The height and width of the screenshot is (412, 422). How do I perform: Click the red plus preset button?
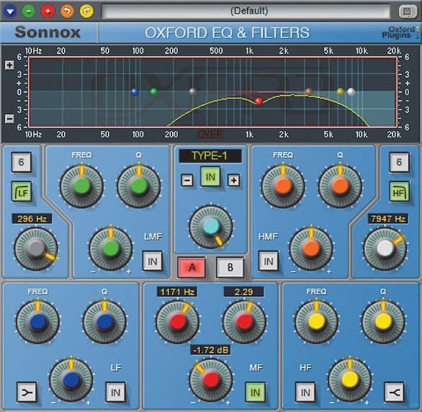48,12
